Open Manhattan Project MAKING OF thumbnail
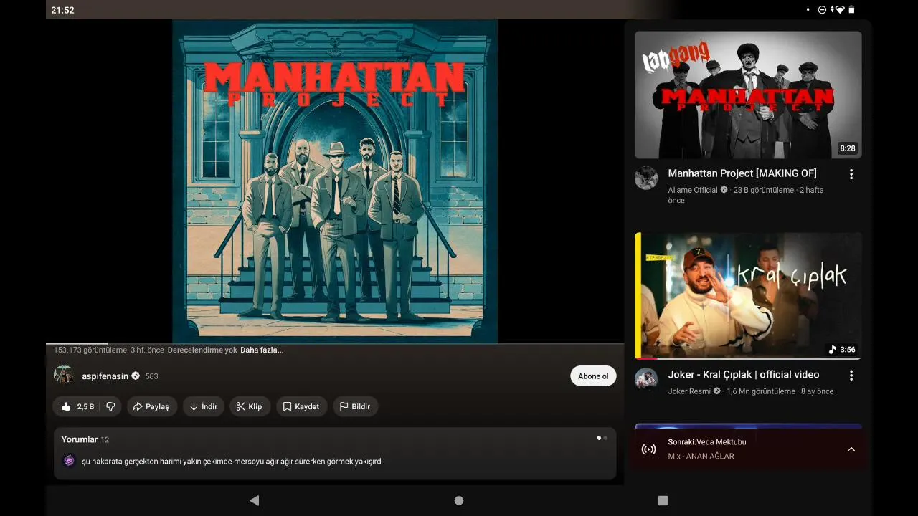Screen dimensions: 918x516 [x=748, y=95]
